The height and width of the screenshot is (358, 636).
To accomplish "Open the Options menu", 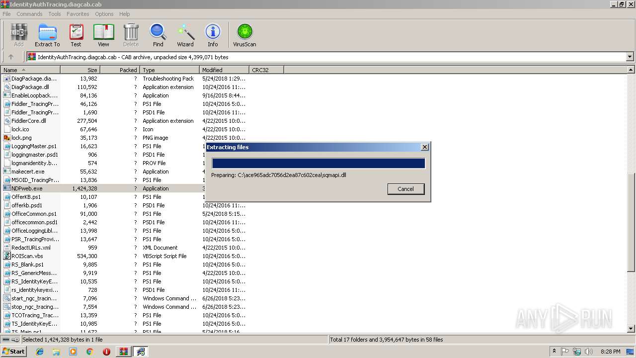I will click(x=104, y=14).
